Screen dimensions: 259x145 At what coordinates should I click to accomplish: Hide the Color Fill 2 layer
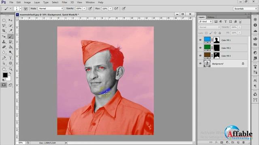(x=200, y=48)
